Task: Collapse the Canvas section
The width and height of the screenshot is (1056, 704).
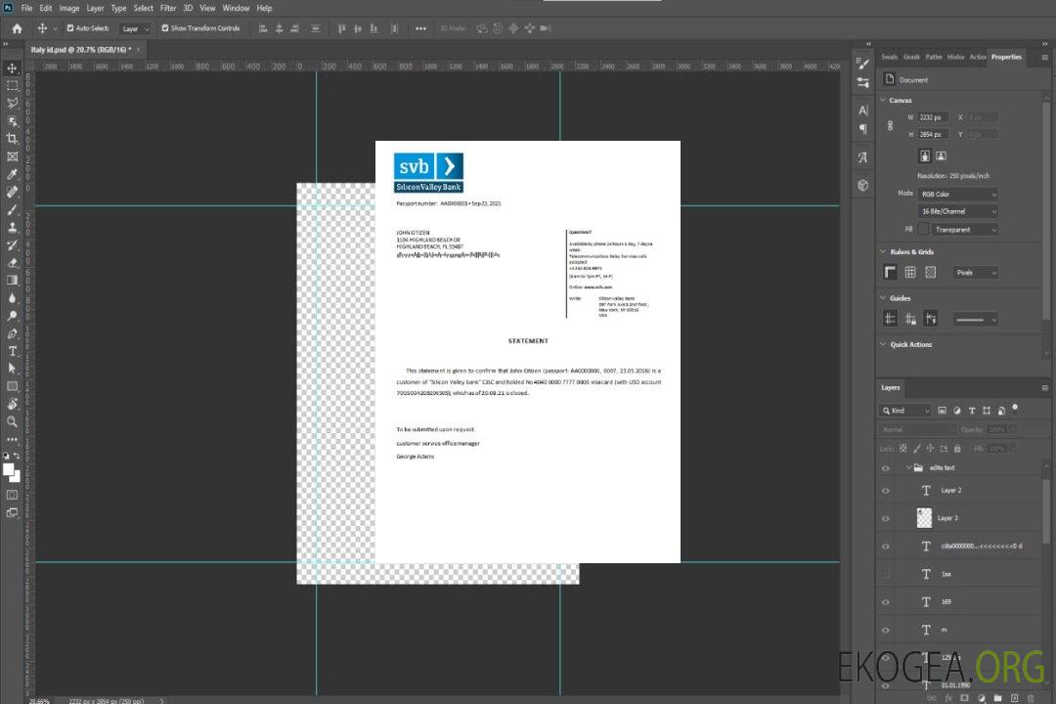Action: pos(883,100)
